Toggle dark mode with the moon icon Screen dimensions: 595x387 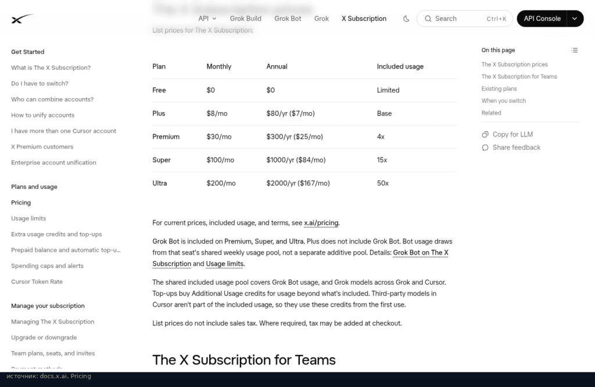(406, 19)
